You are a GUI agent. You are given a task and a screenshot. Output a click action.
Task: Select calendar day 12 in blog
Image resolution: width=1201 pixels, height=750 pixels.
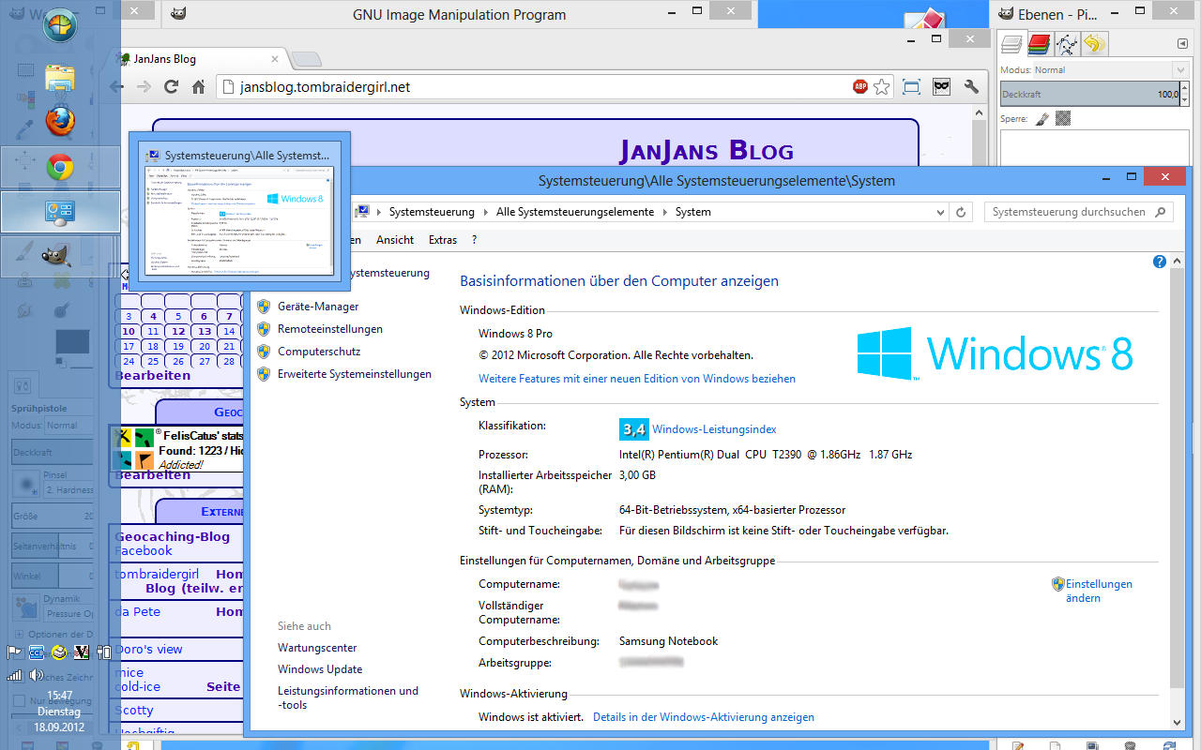click(x=178, y=331)
